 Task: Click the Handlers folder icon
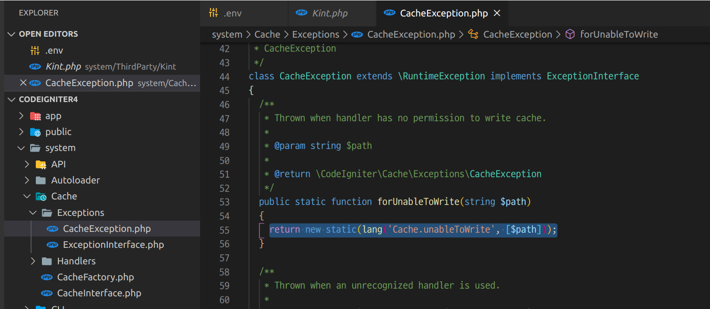(47, 261)
